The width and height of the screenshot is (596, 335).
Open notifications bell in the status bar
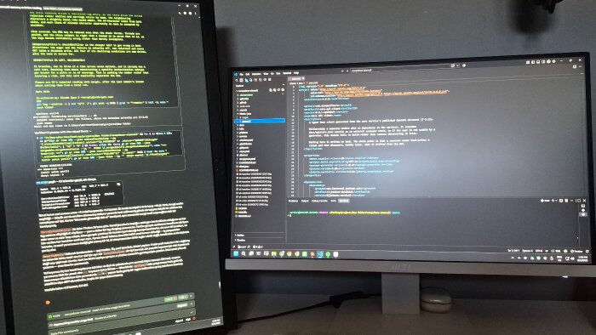pyautogui.click(x=587, y=252)
